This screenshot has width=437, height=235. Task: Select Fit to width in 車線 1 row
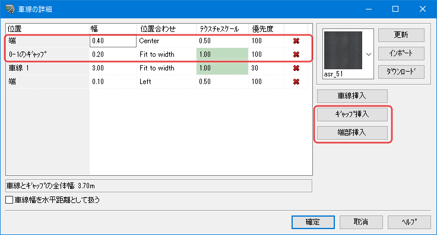click(166, 68)
